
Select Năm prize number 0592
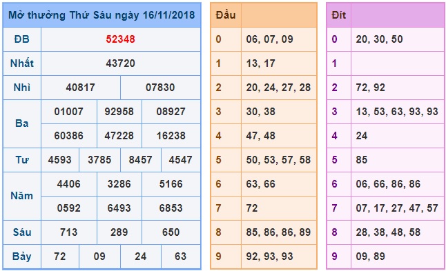[x=68, y=208]
